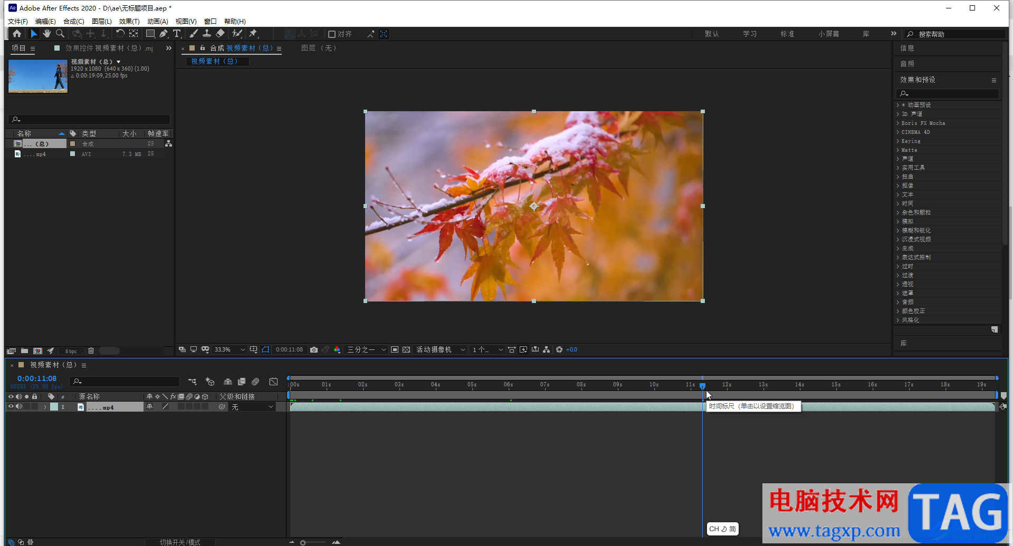Open the 三分之一 resolution dropdown
This screenshot has height=546, width=1013.
pos(367,349)
